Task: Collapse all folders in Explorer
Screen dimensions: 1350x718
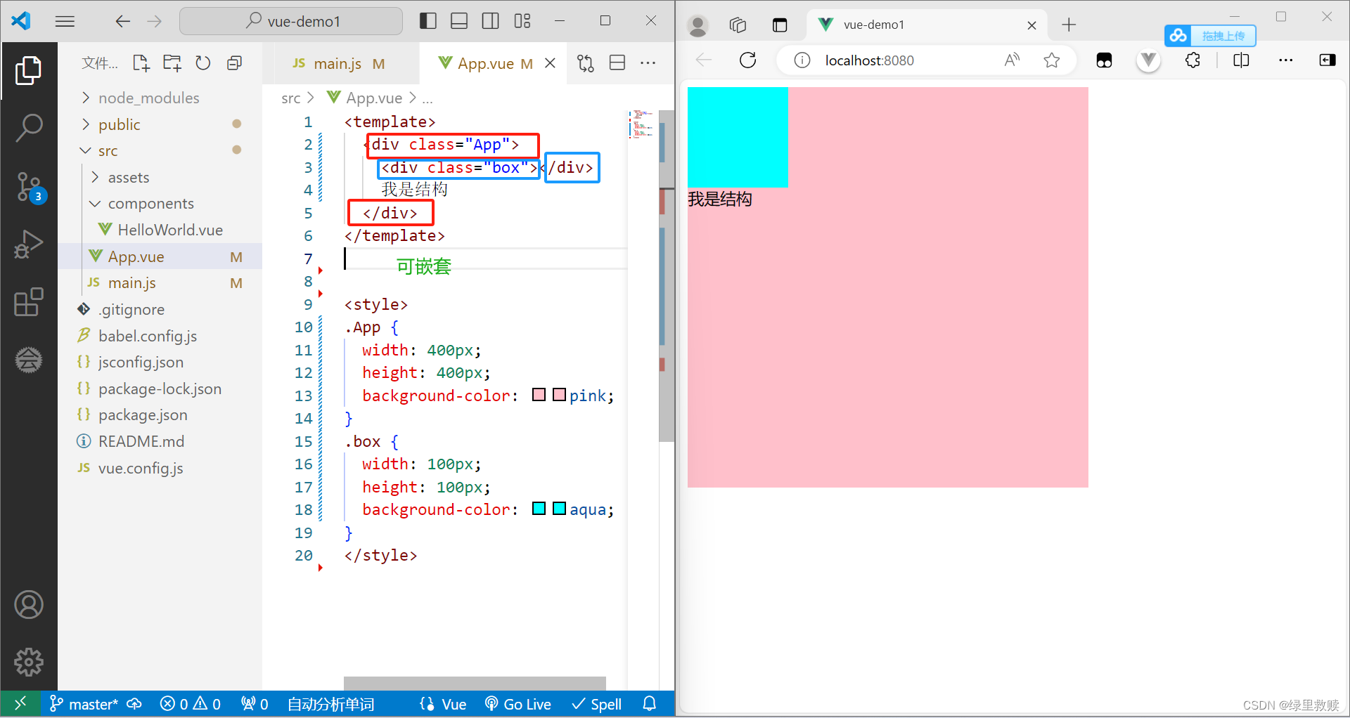Action: pos(234,63)
